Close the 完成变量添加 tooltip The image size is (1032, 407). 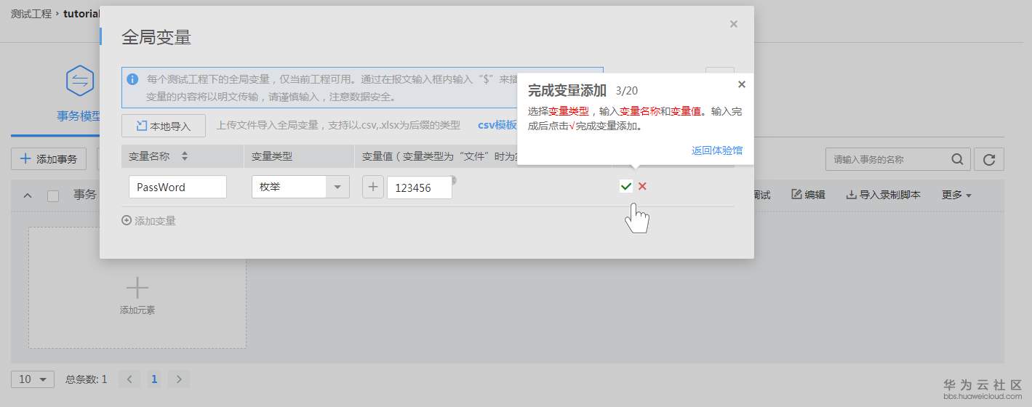(x=742, y=84)
